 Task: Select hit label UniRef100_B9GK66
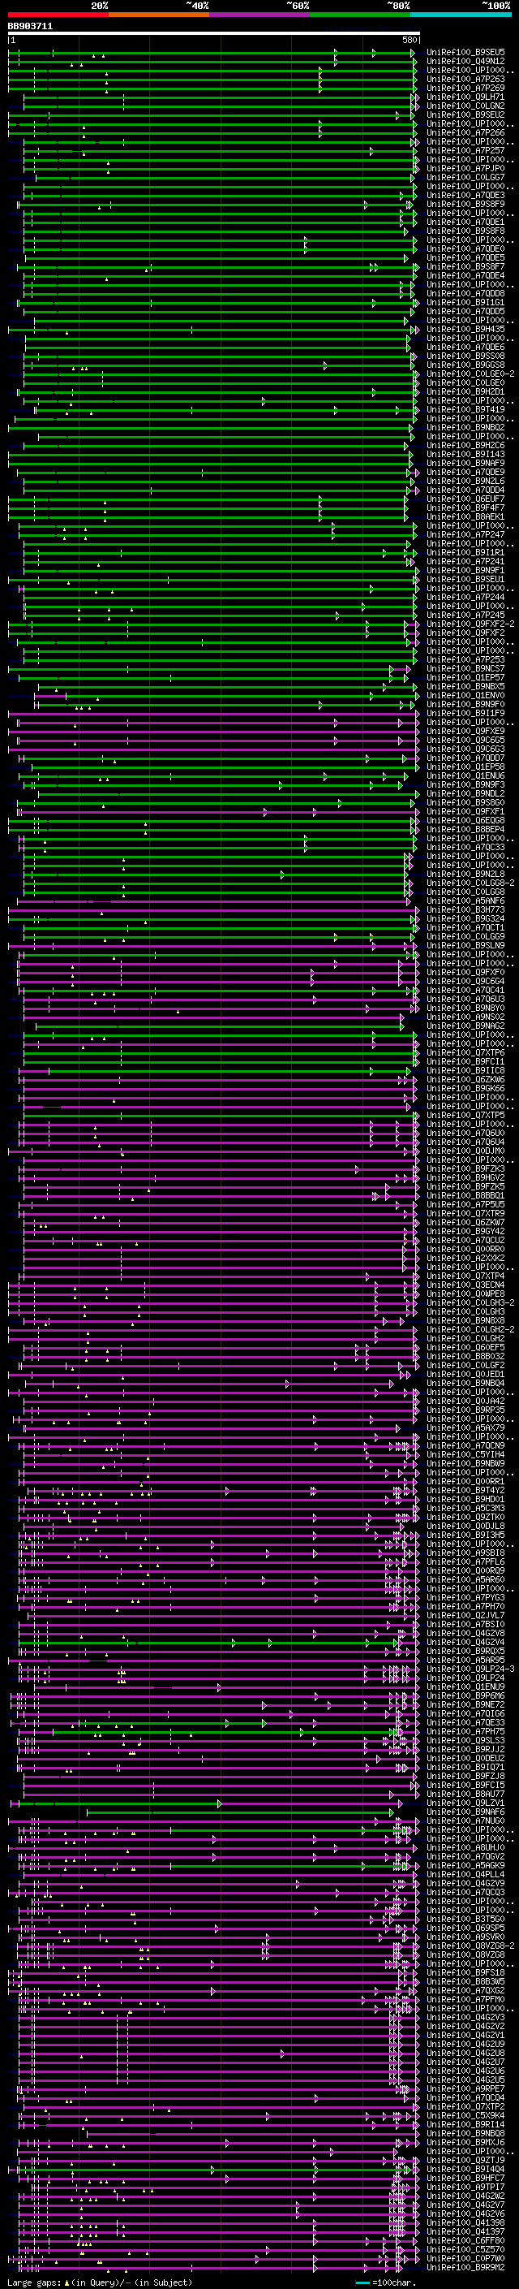coord(465,1089)
